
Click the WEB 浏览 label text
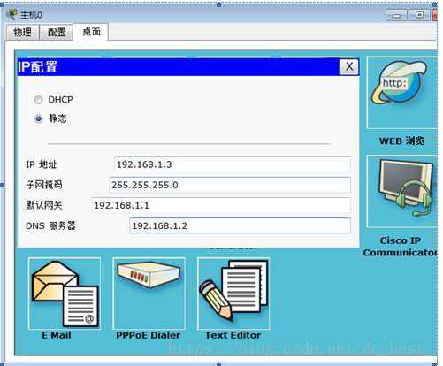pos(402,141)
